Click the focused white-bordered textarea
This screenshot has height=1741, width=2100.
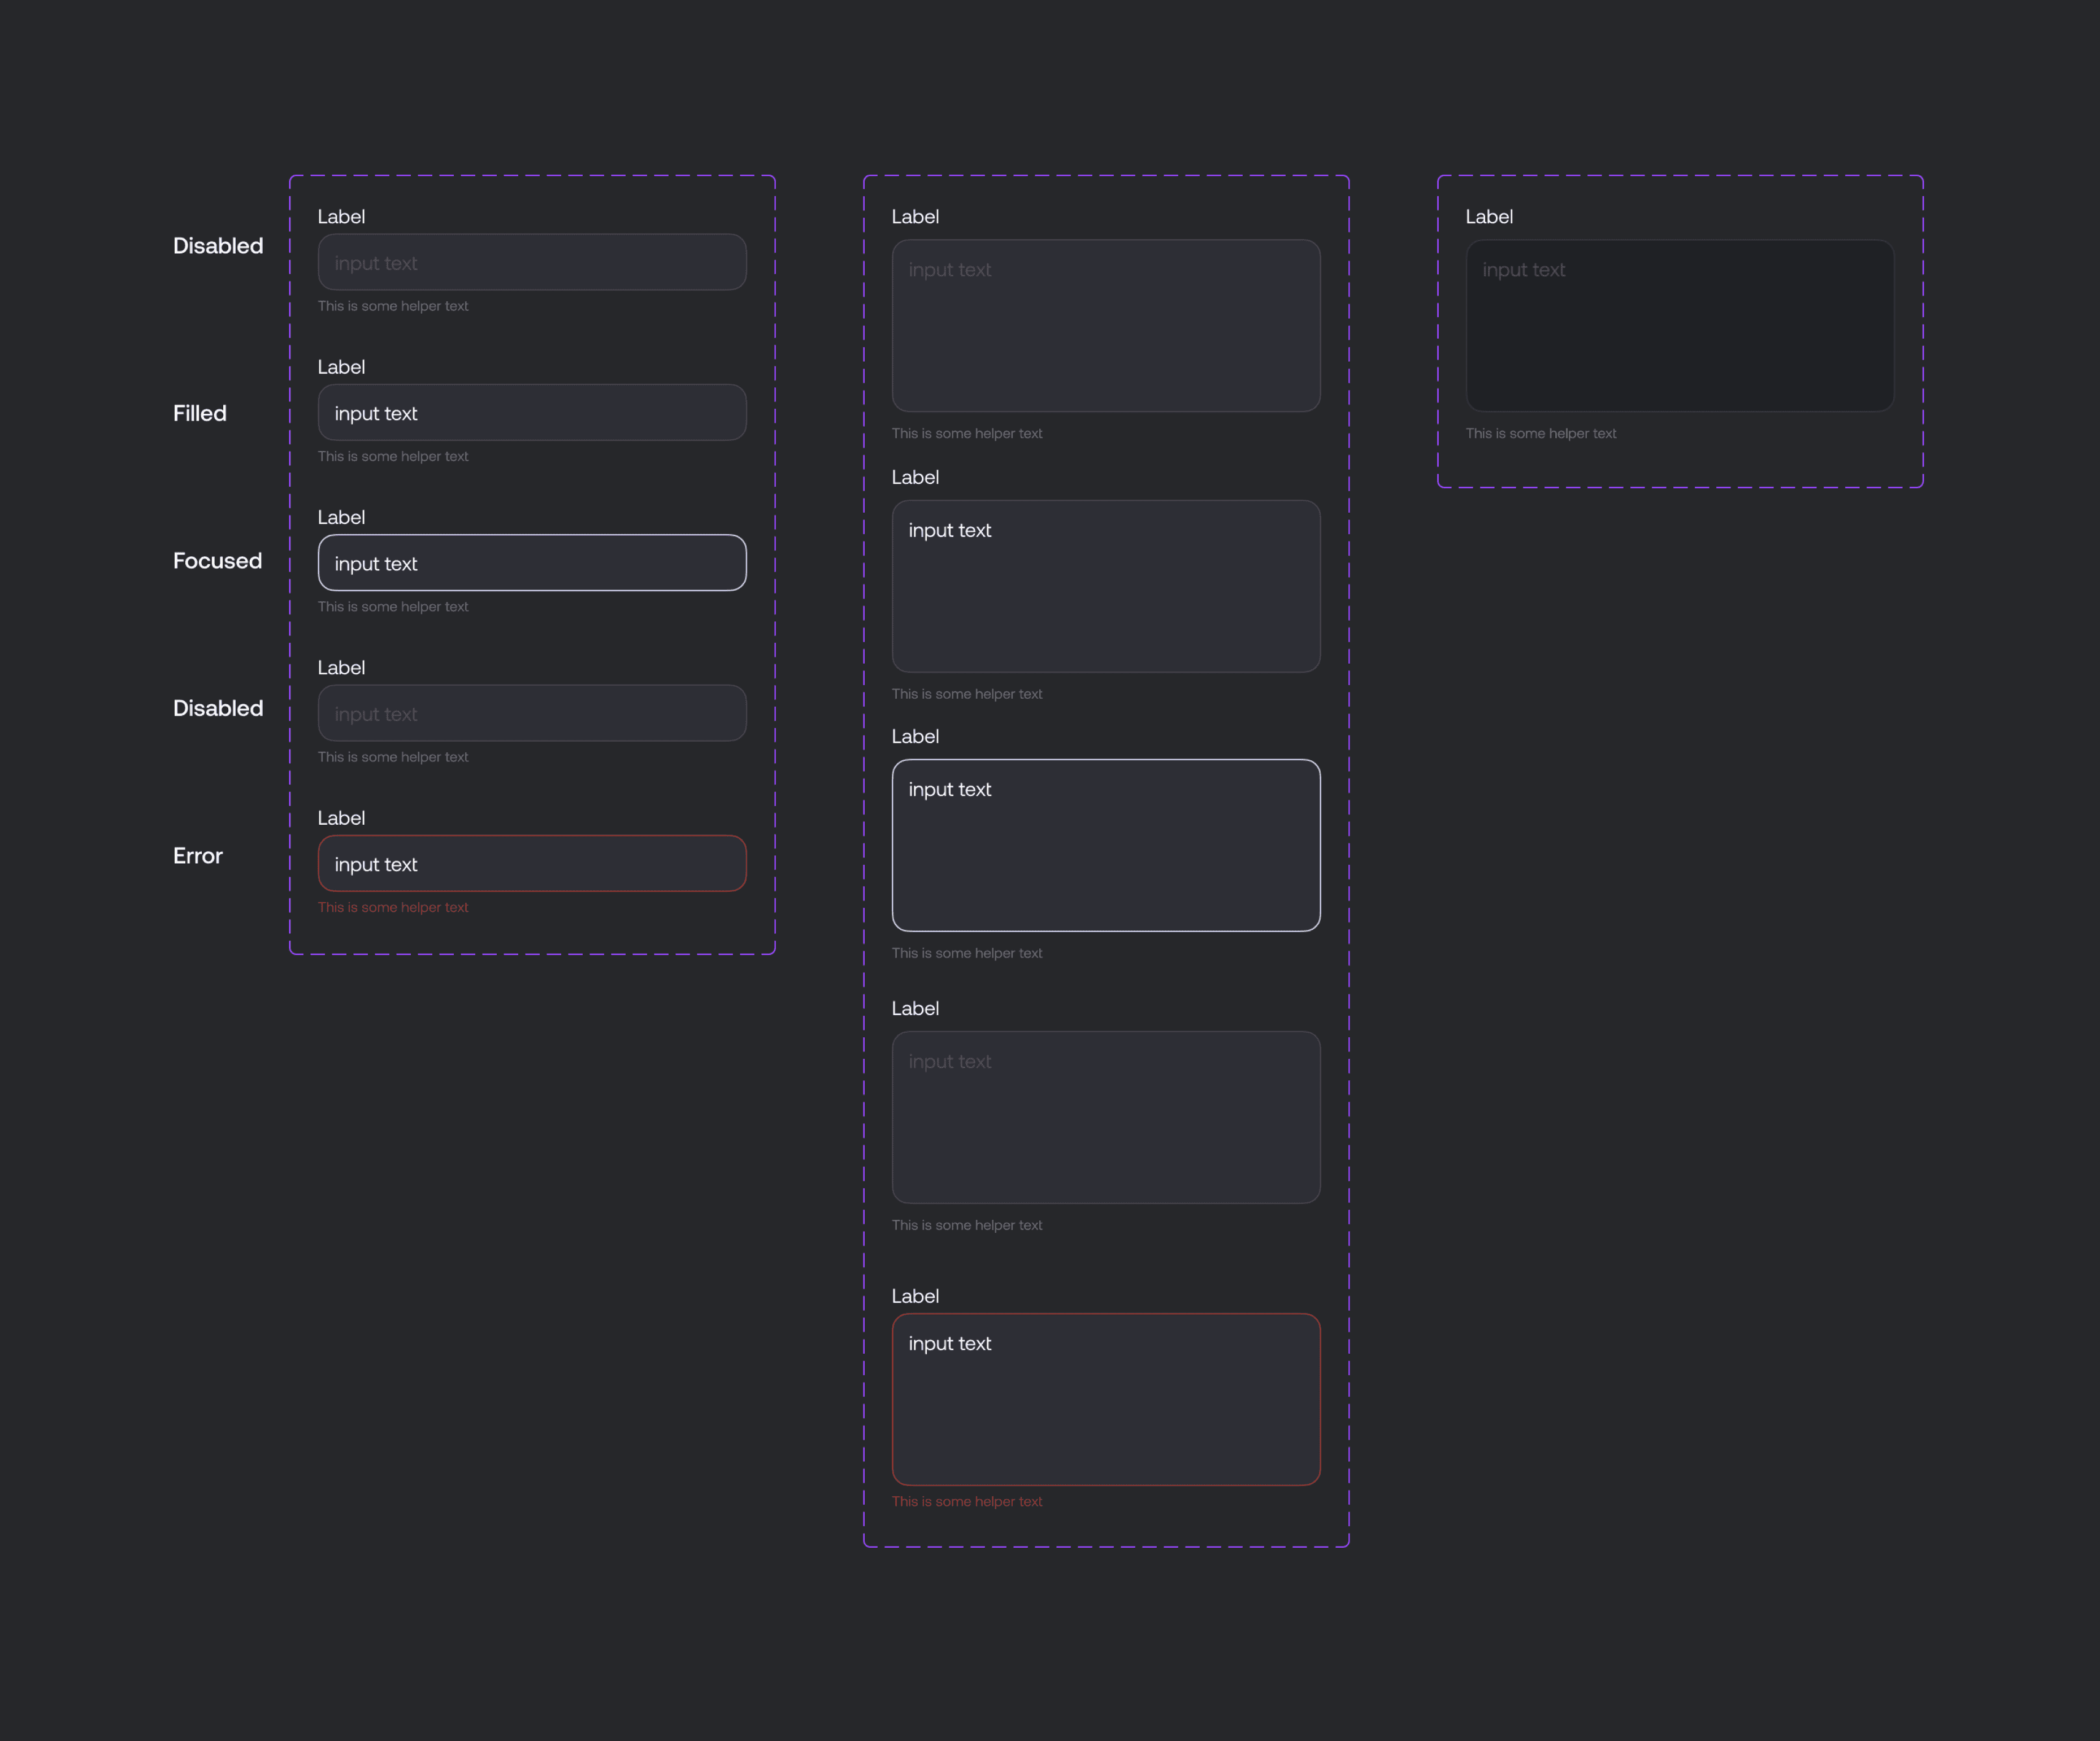click(1105, 846)
